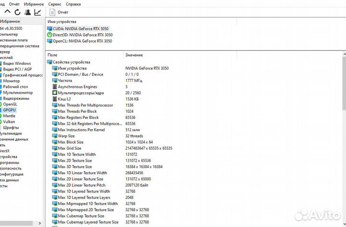
Task: Click the value 1777 МГц
Action: tap(134, 81)
